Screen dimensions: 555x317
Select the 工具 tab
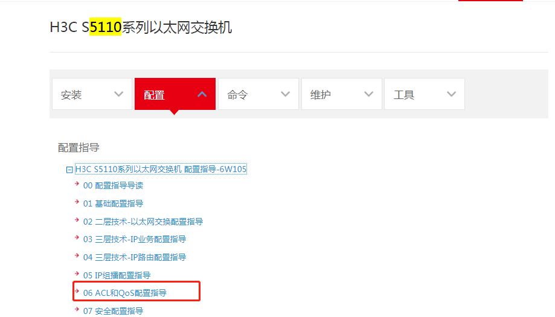click(x=425, y=94)
